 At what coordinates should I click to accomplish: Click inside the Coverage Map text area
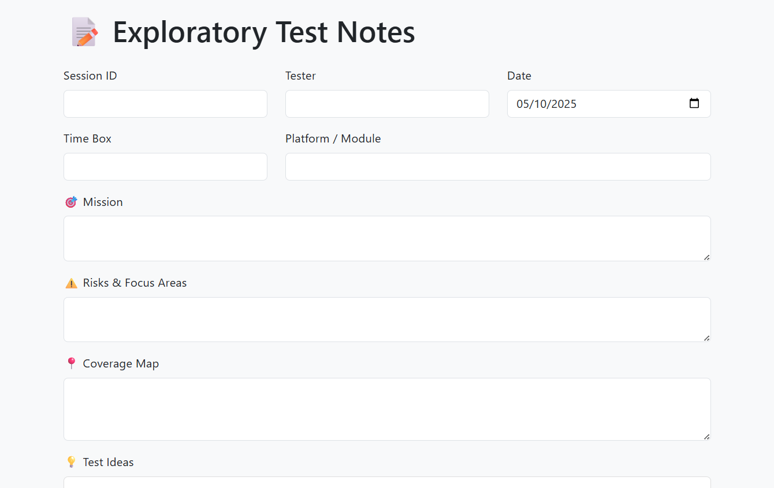point(387,408)
